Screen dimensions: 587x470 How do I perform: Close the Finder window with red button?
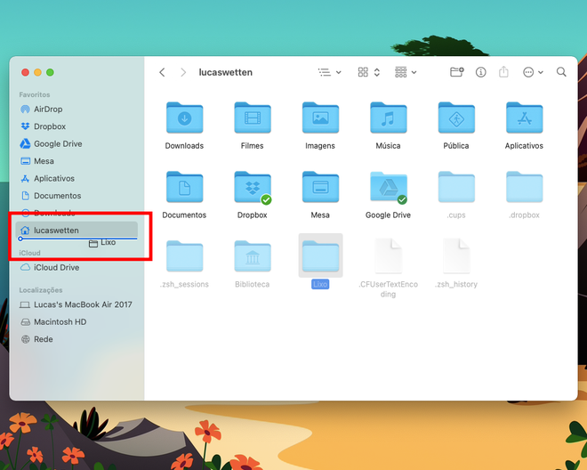pos(26,72)
